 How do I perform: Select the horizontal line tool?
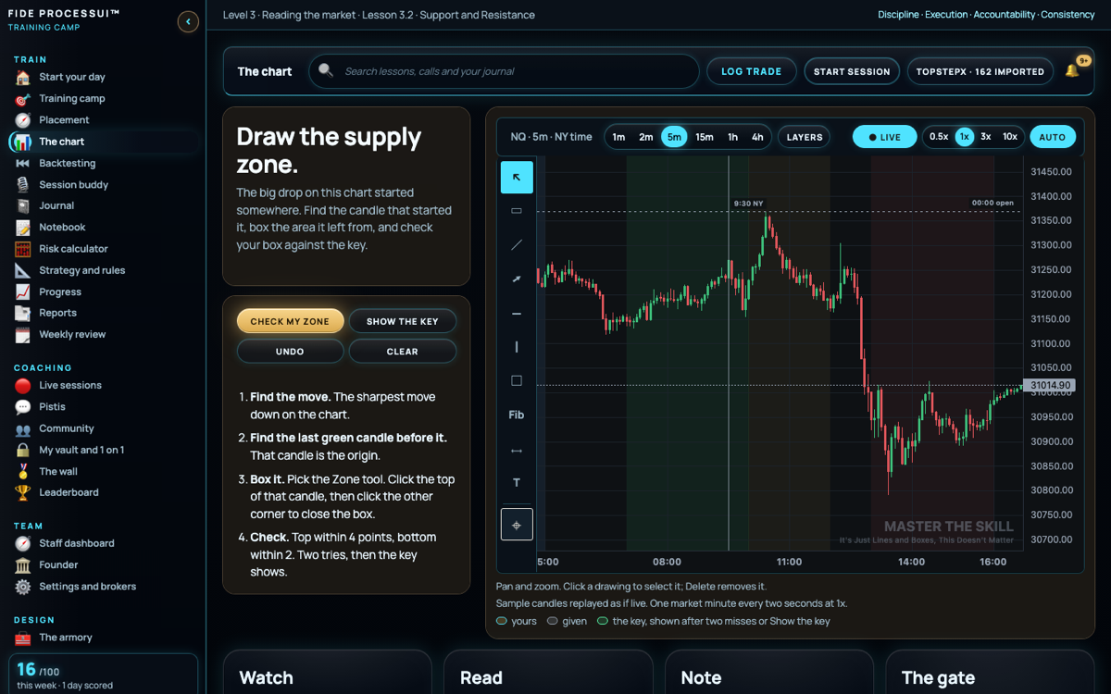pyautogui.click(x=517, y=313)
